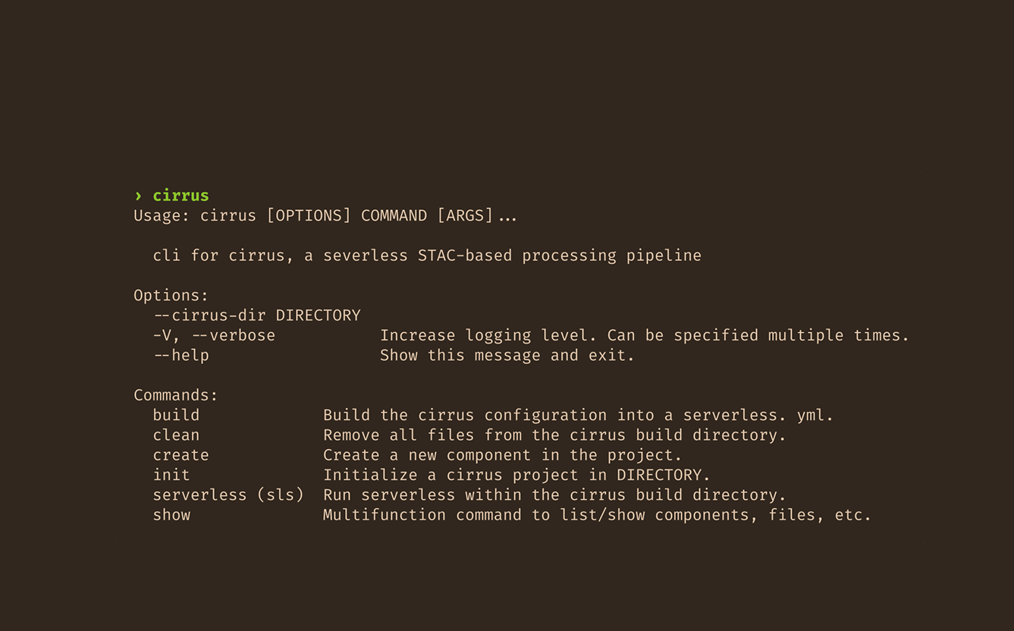The width and height of the screenshot is (1014, 631).
Task: Click the "Usage:" label
Action: click(162, 216)
